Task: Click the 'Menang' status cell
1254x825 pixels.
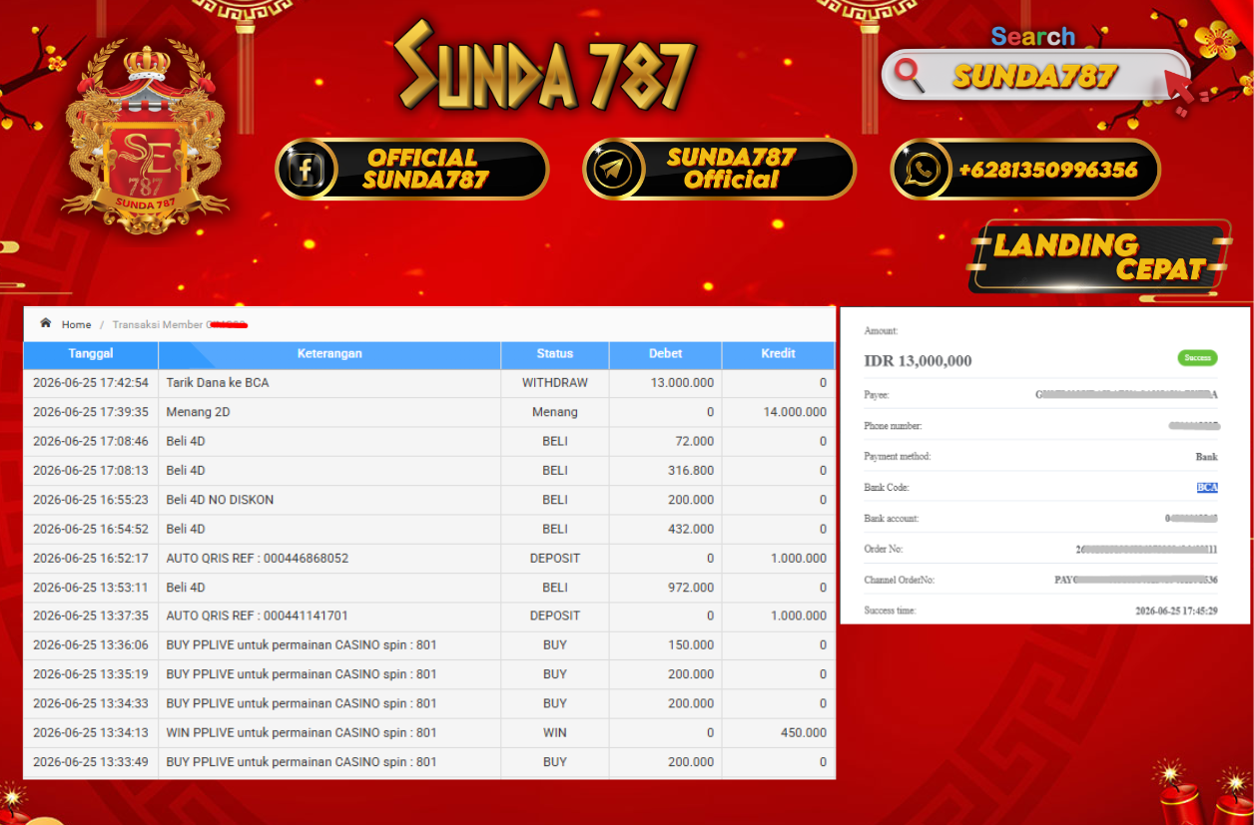Action: pos(555,412)
